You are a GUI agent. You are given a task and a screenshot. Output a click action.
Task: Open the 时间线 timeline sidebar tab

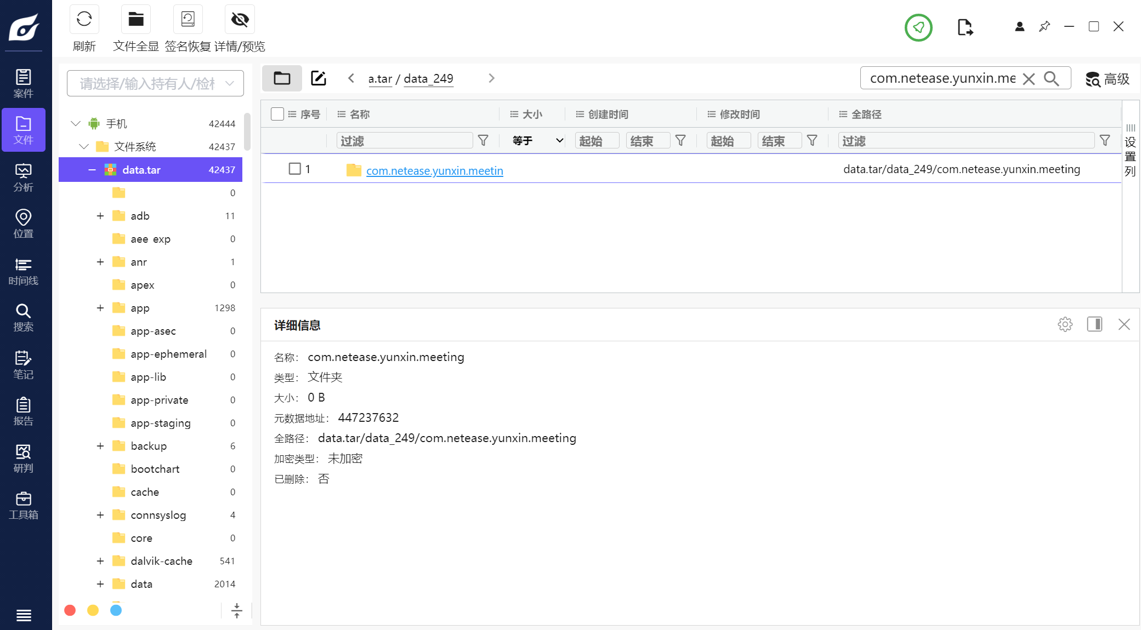23,271
